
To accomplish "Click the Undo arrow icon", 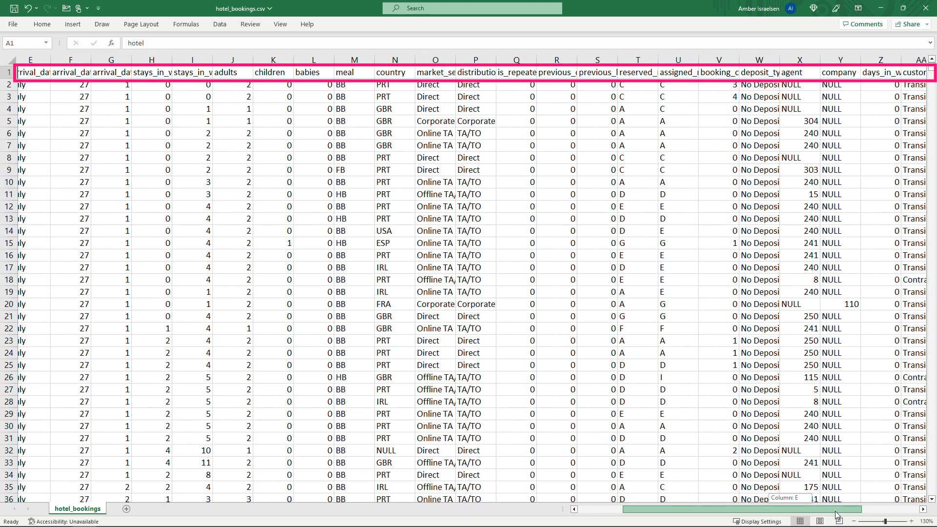I will (28, 8).
